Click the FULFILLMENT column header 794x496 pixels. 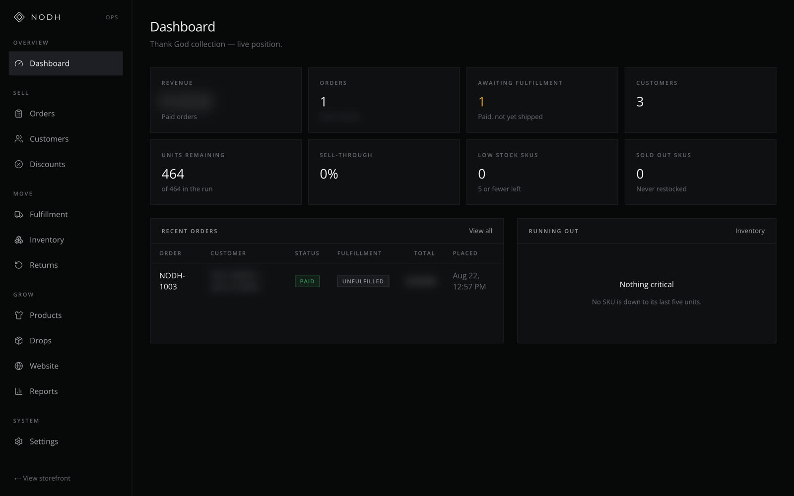tap(360, 253)
